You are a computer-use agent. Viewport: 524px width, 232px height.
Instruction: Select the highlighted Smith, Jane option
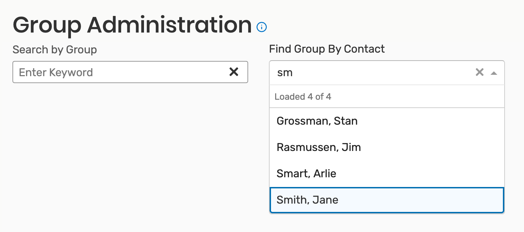click(x=307, y=200)
